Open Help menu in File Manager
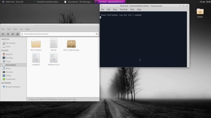 27,29
